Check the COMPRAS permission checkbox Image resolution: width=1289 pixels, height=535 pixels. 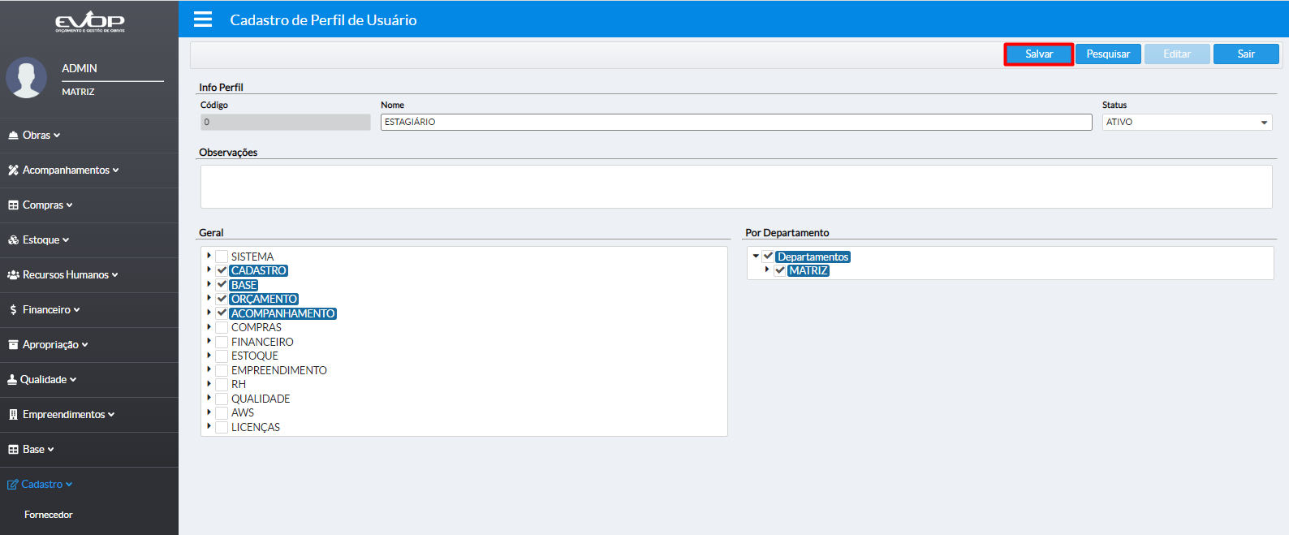pos(222,328)
